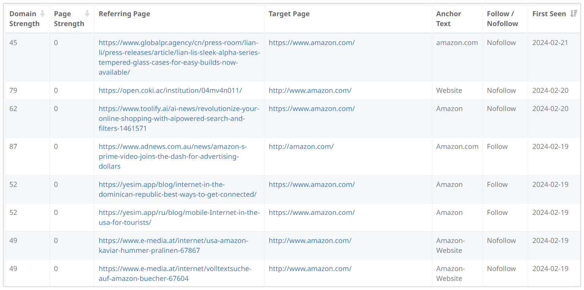
Task: Click the Follow / Nofollow column header
Action: coord(502,19)
